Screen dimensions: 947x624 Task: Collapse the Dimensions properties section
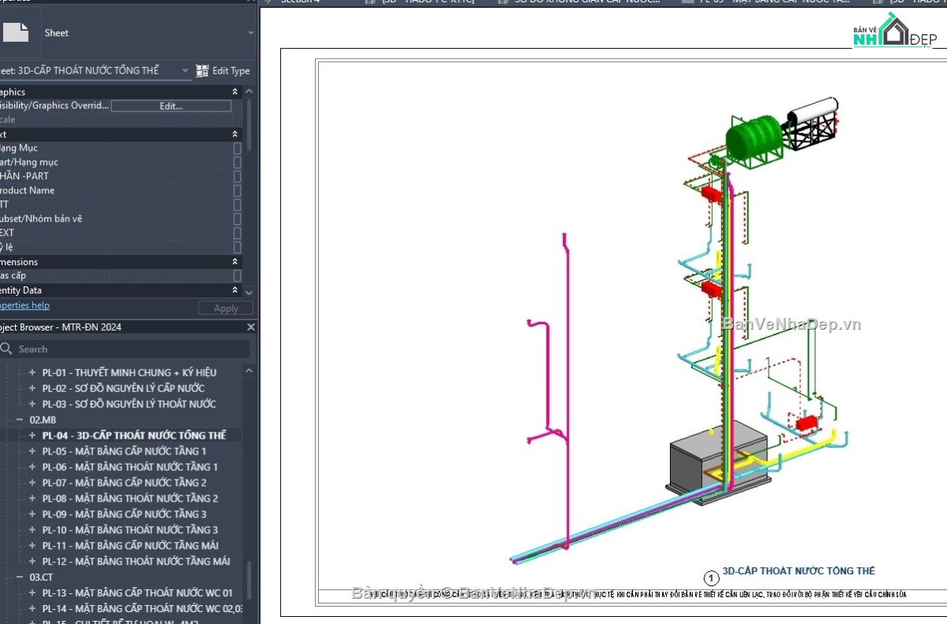tap(234, 262)
